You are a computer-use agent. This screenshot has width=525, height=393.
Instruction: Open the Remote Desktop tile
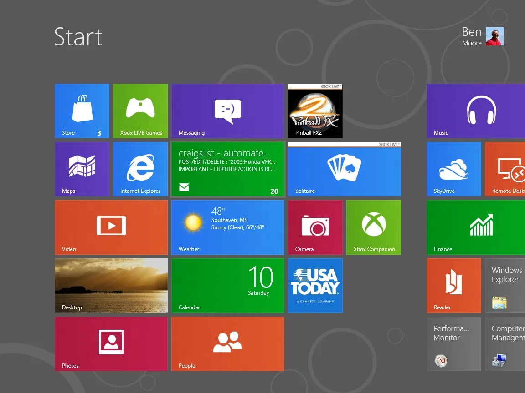tap(505, 169)
